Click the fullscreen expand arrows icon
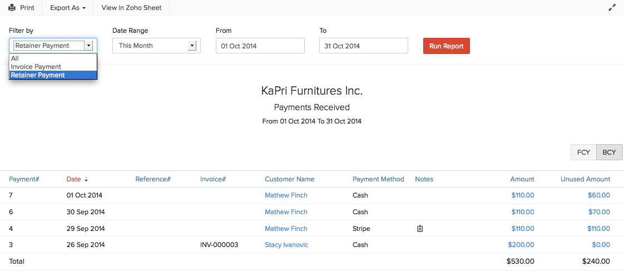The height and width of the screenshot is (271, 624). [612, 8]
